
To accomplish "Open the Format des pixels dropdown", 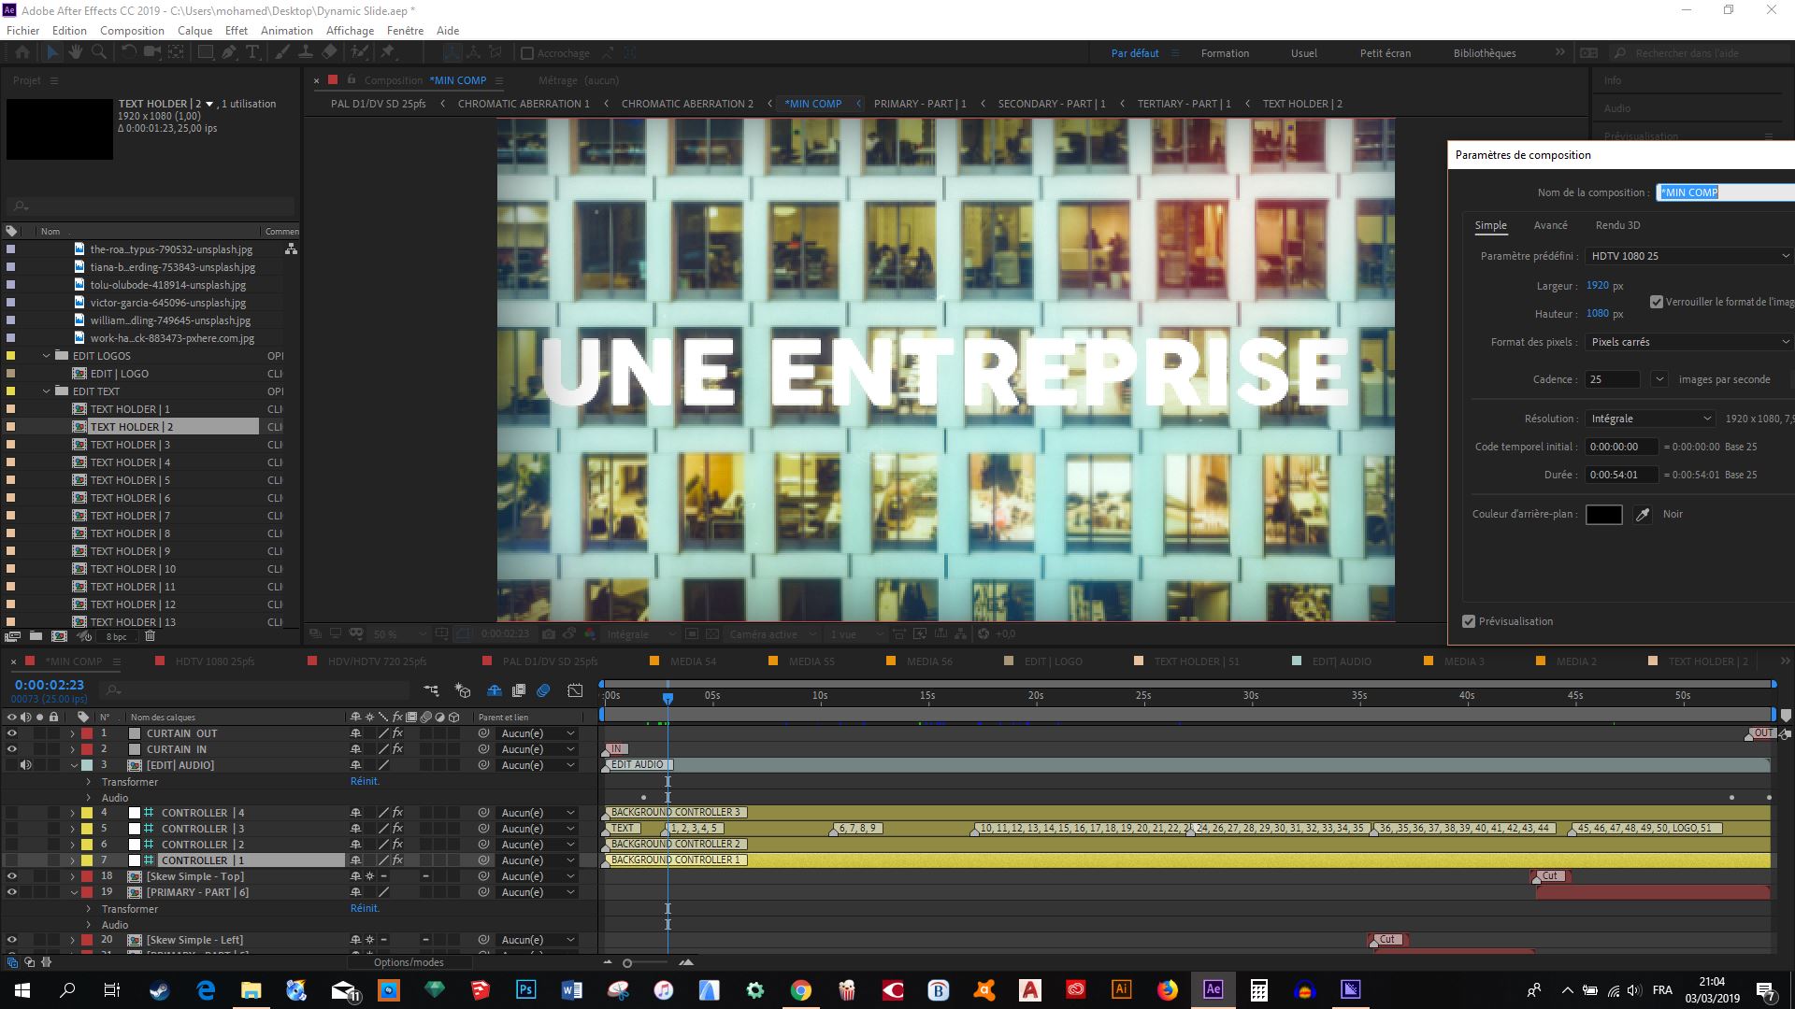I will pos(1688,342).
